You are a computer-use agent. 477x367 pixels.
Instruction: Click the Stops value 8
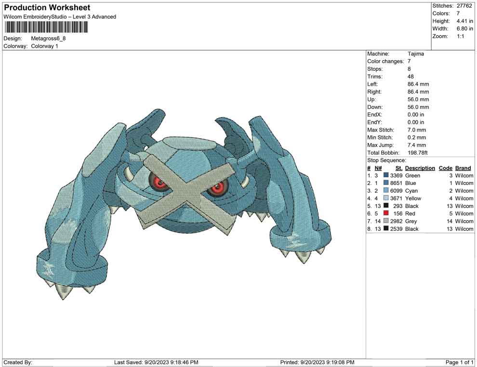point(409,69)
